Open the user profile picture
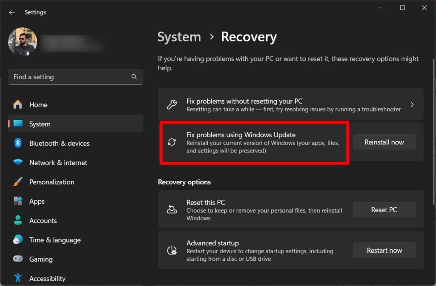This screenshot has height=286, width=436. click(23, 42)
